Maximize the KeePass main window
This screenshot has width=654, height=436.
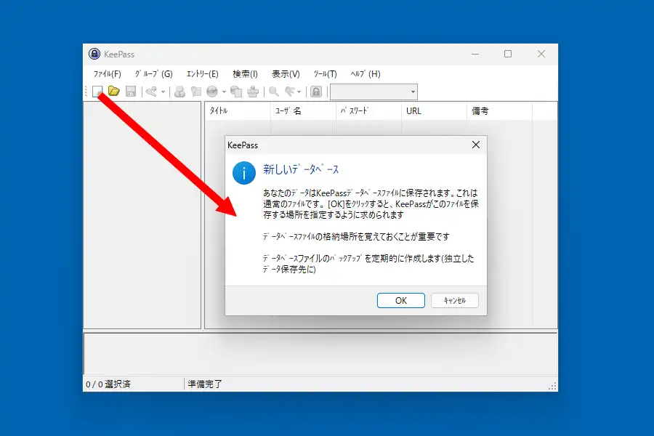tap(508, 54)
